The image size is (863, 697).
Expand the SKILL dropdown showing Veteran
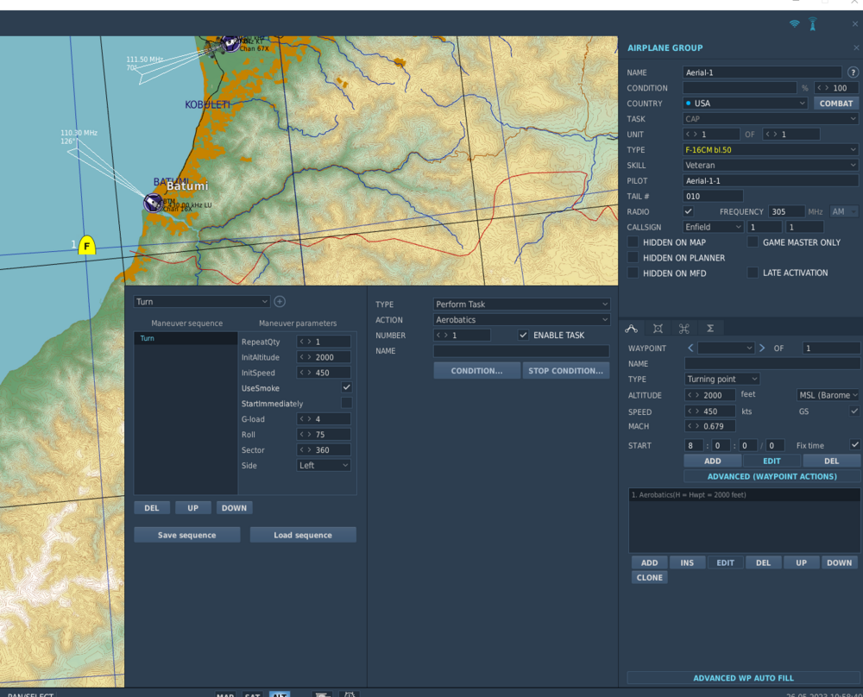pyautogui.click(x=770, y=166)
